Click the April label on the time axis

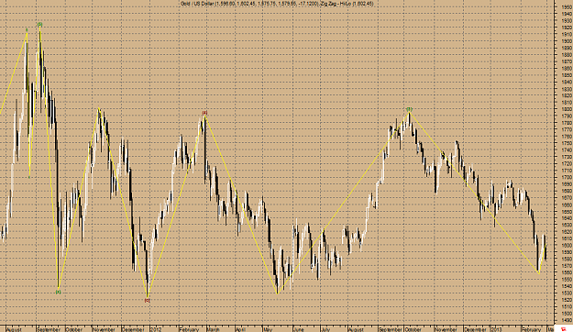240,329
